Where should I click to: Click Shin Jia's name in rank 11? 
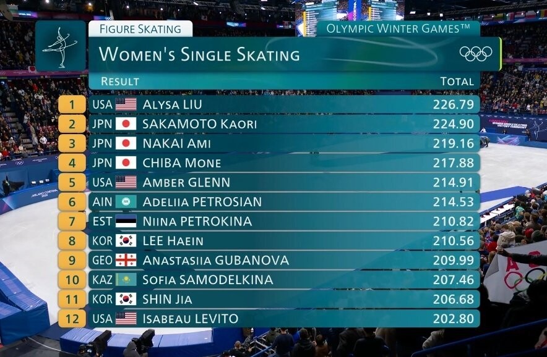click(167, 299)
